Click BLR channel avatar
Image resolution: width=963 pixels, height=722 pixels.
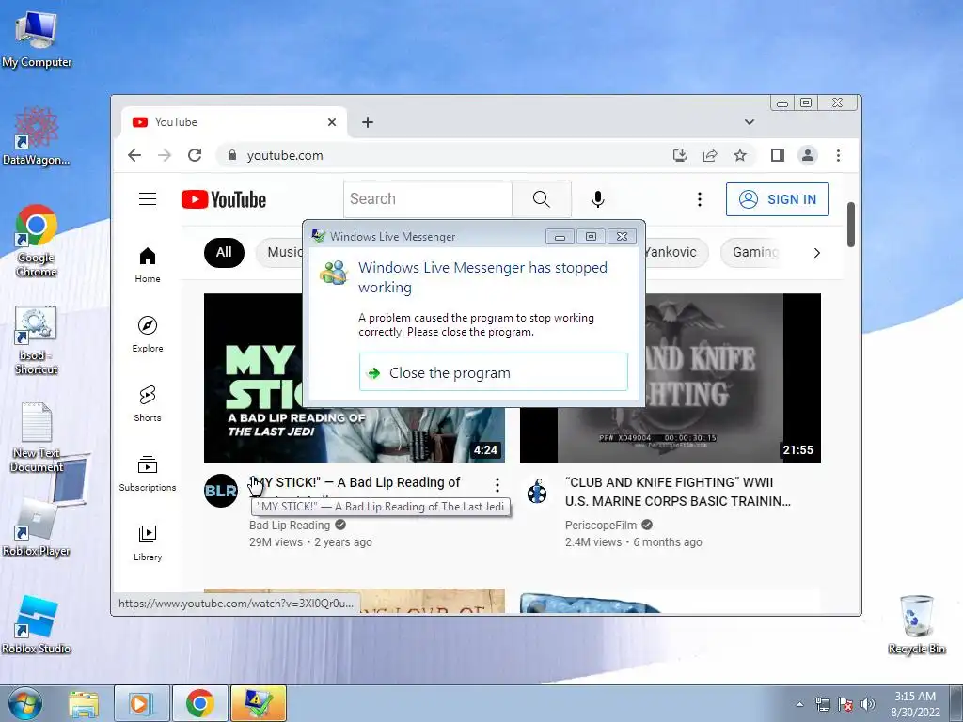(x=220, y=491)
